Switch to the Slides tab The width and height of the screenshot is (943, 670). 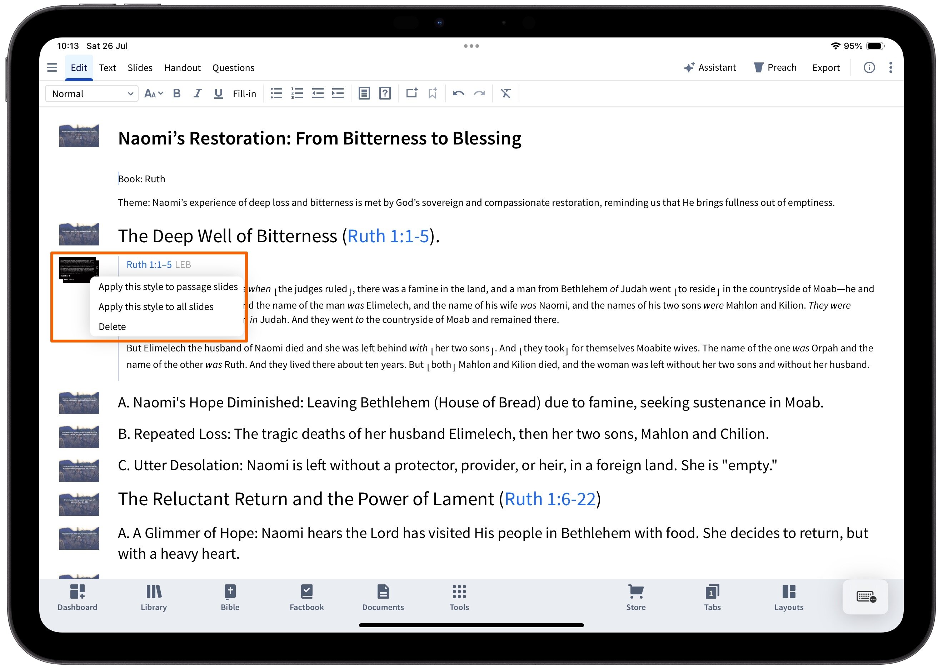coord(140,68)
